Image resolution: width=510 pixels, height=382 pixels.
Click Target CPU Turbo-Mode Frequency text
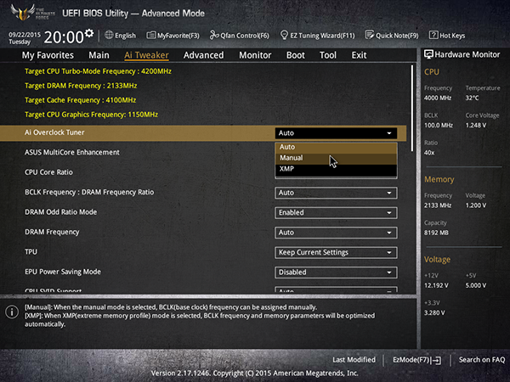(x=98, y=71)
